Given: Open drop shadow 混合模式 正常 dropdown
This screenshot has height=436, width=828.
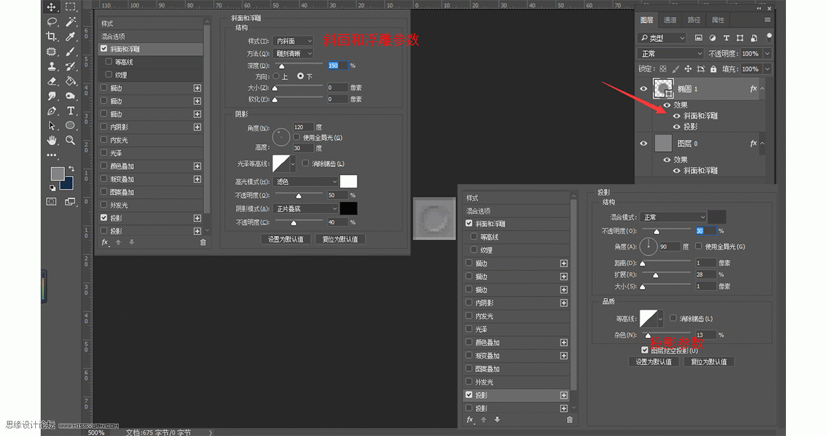Looking at the screenshot, I should pos(673,217).
